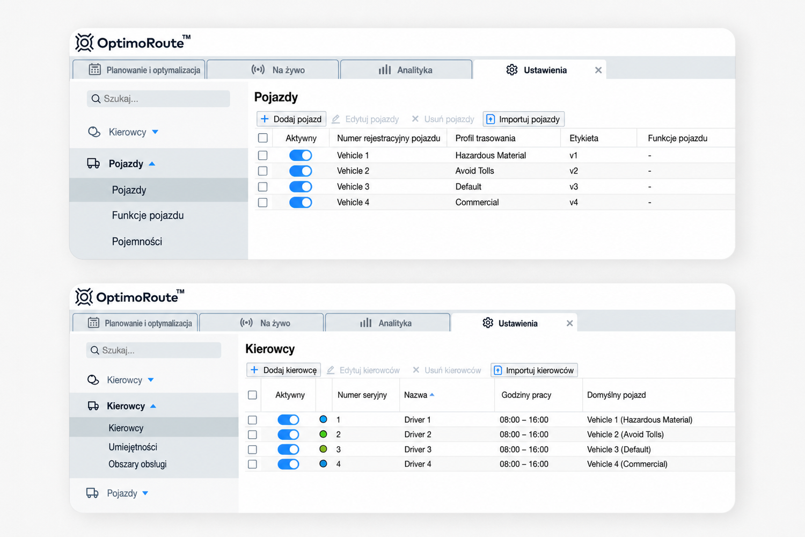Collapse Pojazdy arrow in top sidebar

[152, 164]
